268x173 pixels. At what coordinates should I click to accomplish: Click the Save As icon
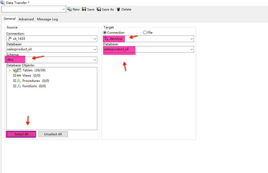click(99, 9)
